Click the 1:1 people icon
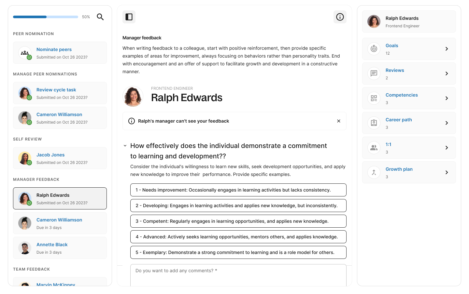The width and height of the screenshot is (469, 294). pyautogui.click(x=374, y=148)
